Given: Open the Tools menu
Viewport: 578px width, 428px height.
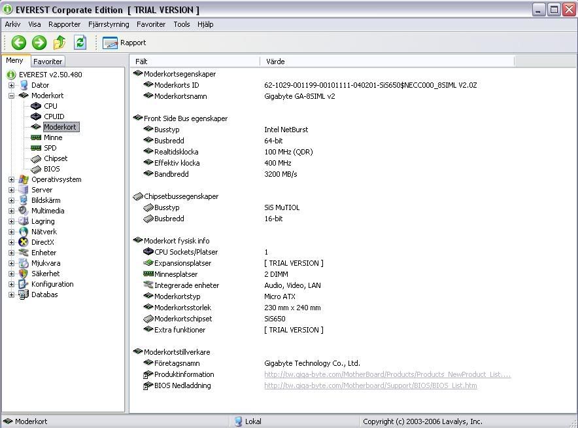Looking at the screenshot, I should (x=182, y=24).
